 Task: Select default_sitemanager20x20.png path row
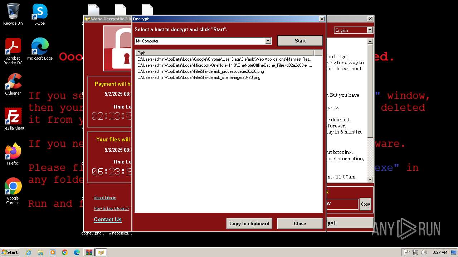[199, 77]
